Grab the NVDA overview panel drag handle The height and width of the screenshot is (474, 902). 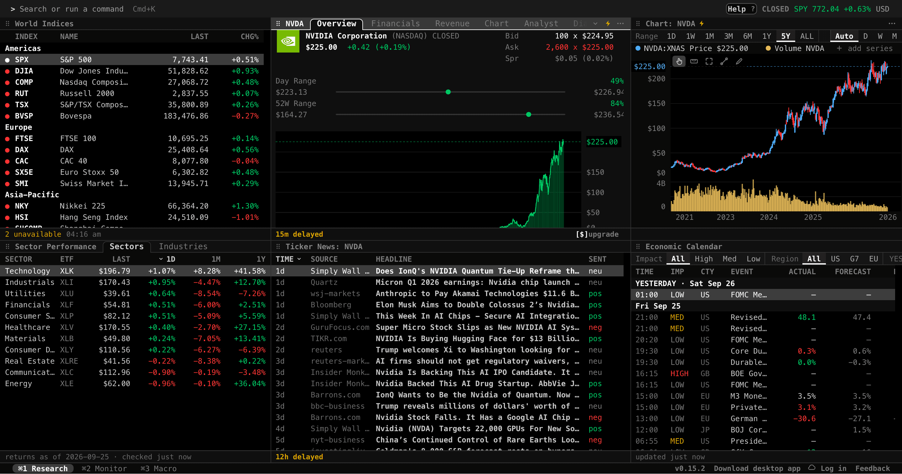278,23
